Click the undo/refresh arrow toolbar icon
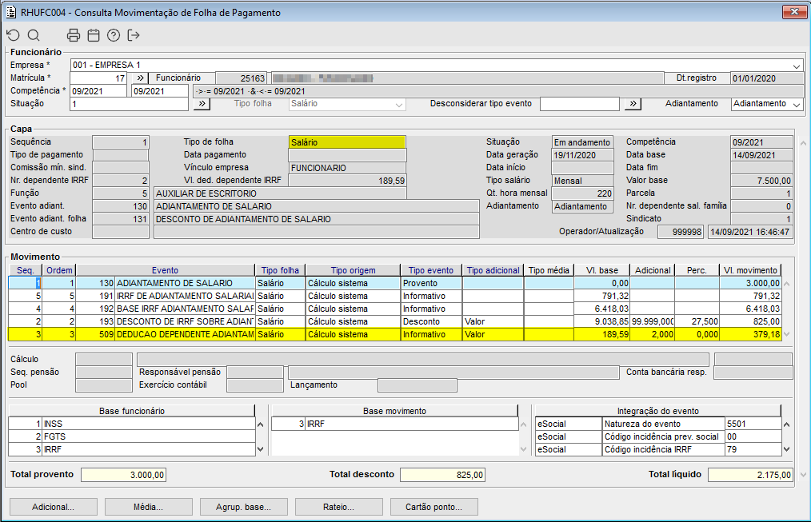 pos(13,35)
